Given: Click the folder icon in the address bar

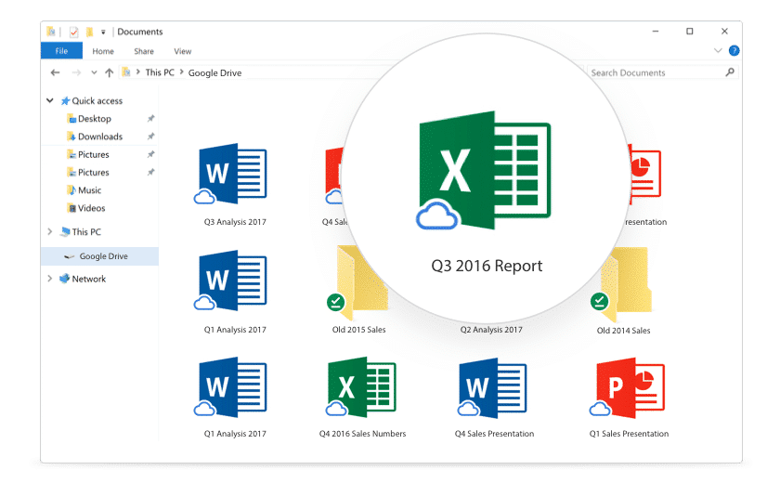Looking at the screenshot, I should tap(126, 72).
